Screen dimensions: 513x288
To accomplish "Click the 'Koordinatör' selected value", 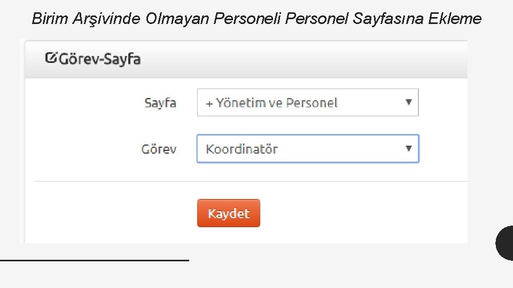I will point(242,149).
